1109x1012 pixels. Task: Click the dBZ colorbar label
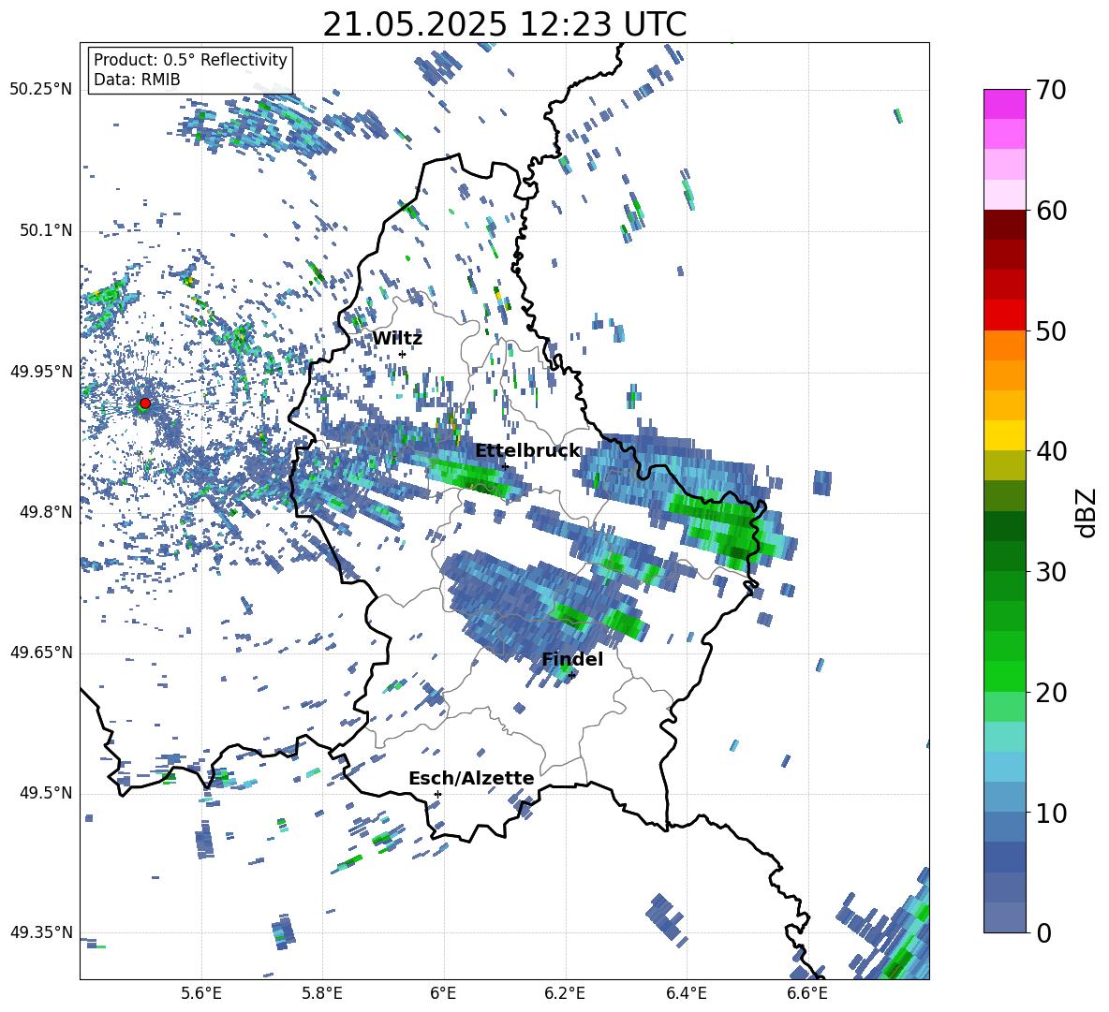coord(1087,512)
